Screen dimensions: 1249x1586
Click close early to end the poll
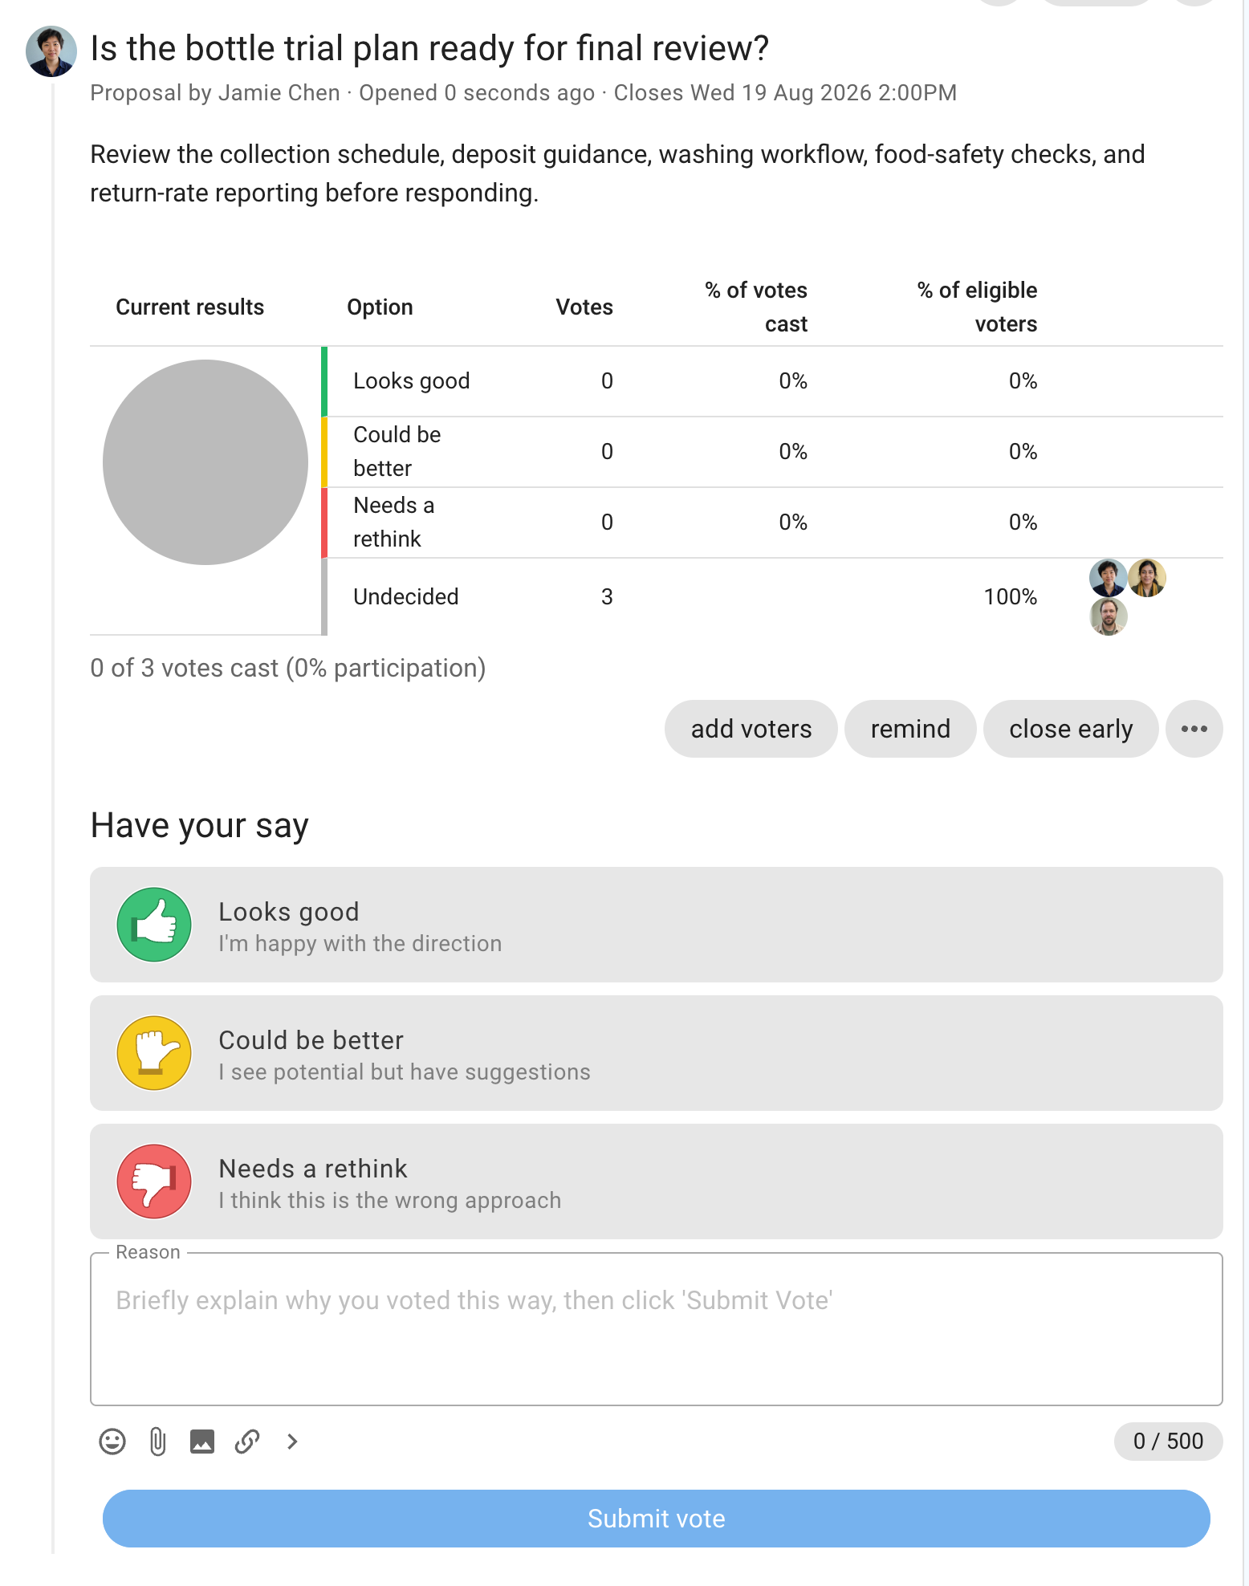[x=1071, y=729]
